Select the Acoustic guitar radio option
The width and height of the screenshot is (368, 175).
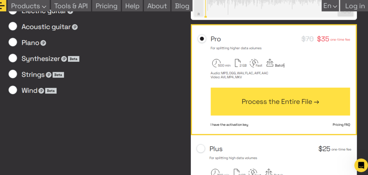pos(13,26)
